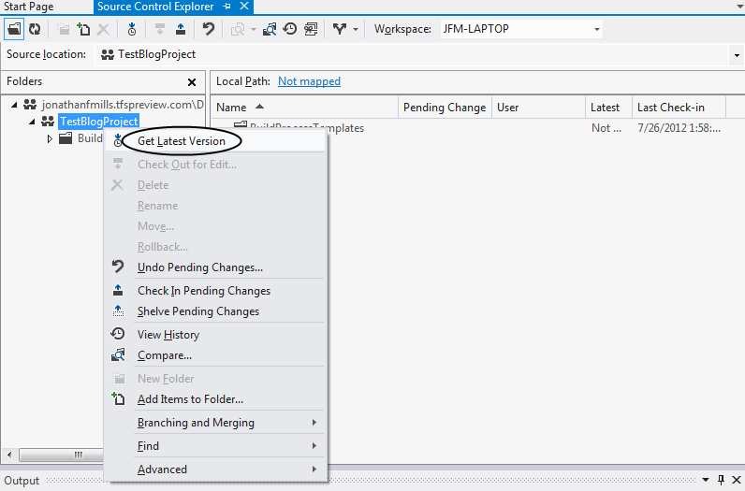
Task: Click the Check Out for Edit toolbar icon
Action: click(x=160, y=29)
